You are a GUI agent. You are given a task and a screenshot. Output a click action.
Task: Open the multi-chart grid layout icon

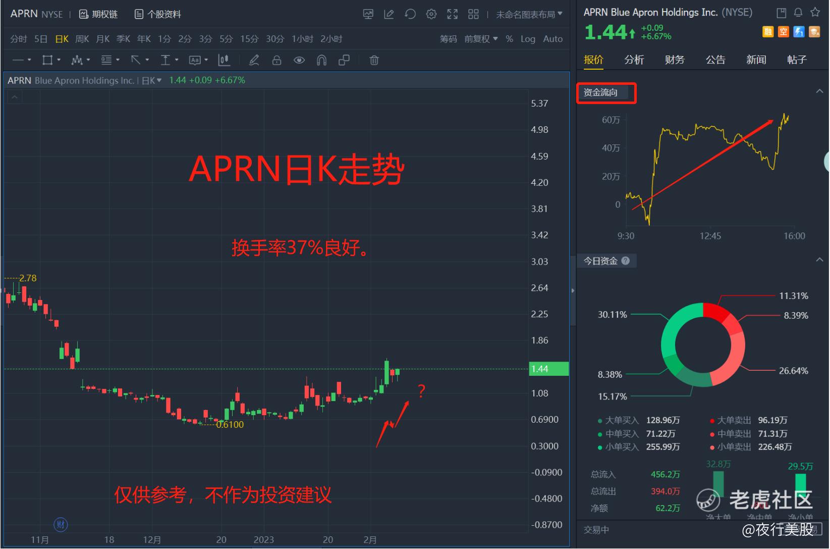[473, 14]
